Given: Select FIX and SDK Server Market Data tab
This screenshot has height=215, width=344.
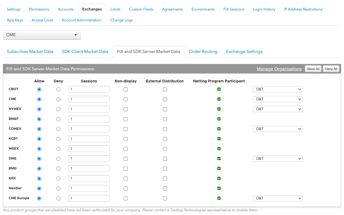Looking at the screenshot, I should [148, 51].
